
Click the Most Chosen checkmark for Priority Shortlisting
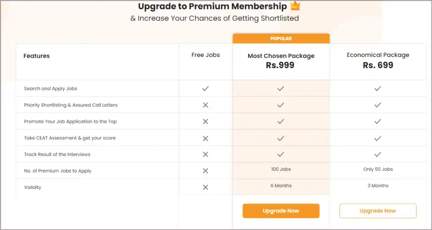(281, 105)
